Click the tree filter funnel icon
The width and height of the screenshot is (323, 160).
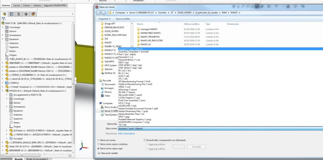point(3,19)
